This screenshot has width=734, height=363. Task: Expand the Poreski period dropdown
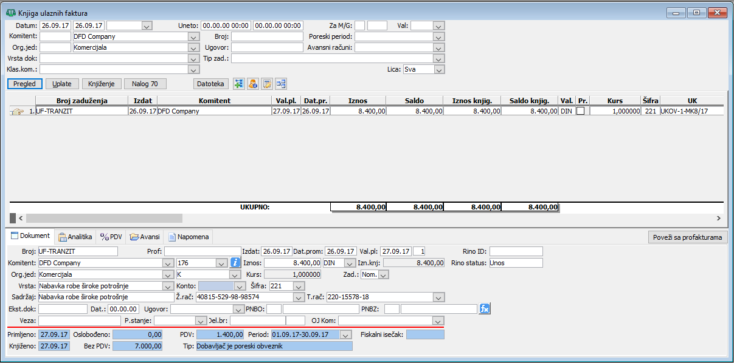(439, 37)
